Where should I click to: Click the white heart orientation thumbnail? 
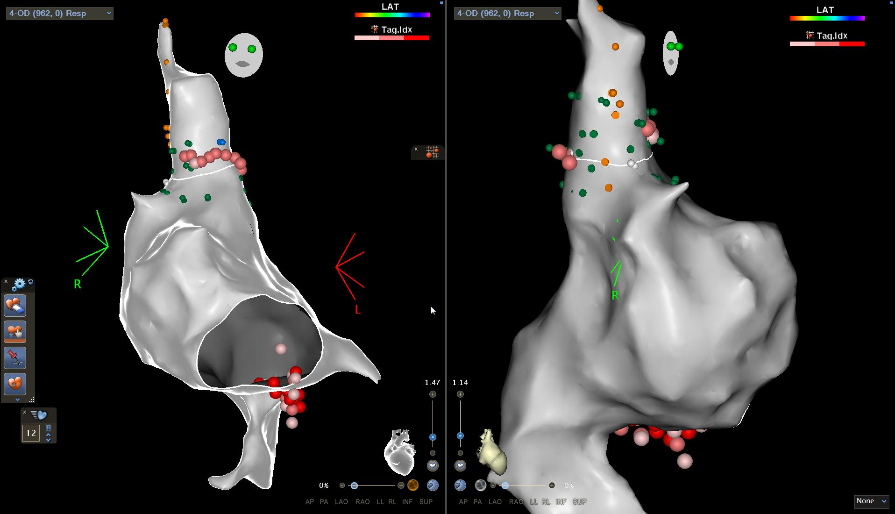(x=400, y=451)
